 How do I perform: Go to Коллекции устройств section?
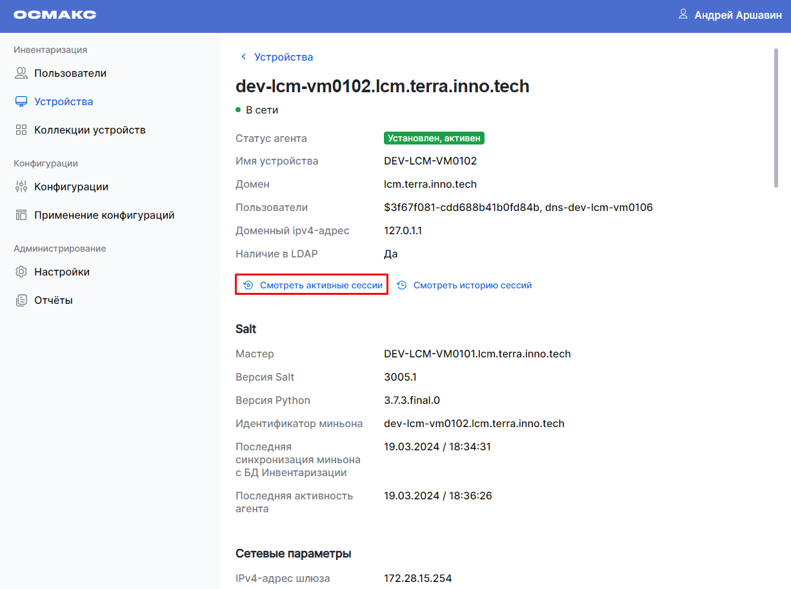tap(90, 130)
